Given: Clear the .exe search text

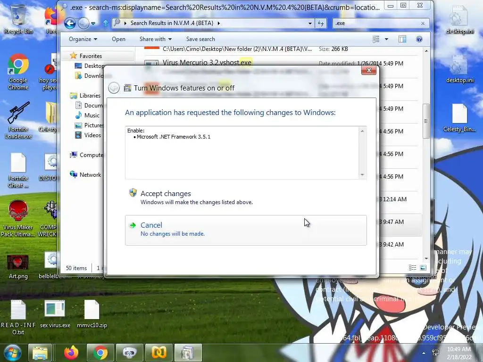Looking at the screenshot, I should point(423,24).
